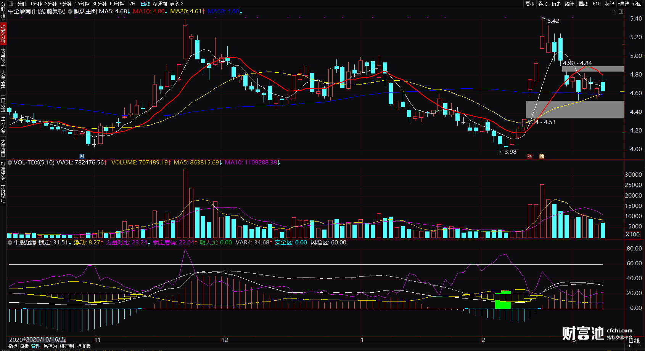Screen dimensions: 645x351
Task: Select the 60分钟 period
Action: tap(117, 4)
